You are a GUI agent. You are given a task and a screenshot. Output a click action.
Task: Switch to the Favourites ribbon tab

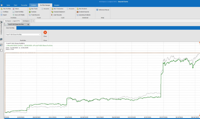pyautogui.click(x=24, y=5)
